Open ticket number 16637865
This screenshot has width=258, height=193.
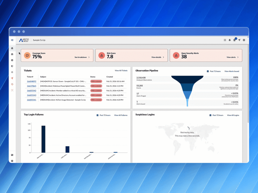(x=31, y=86)
